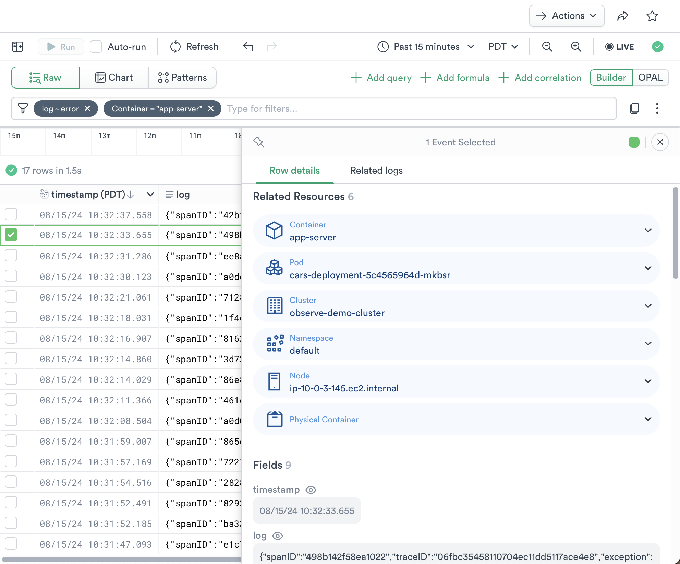Click the undo arrow icon
The width and height of the screenshot is (680, 564).
[248, 47]
